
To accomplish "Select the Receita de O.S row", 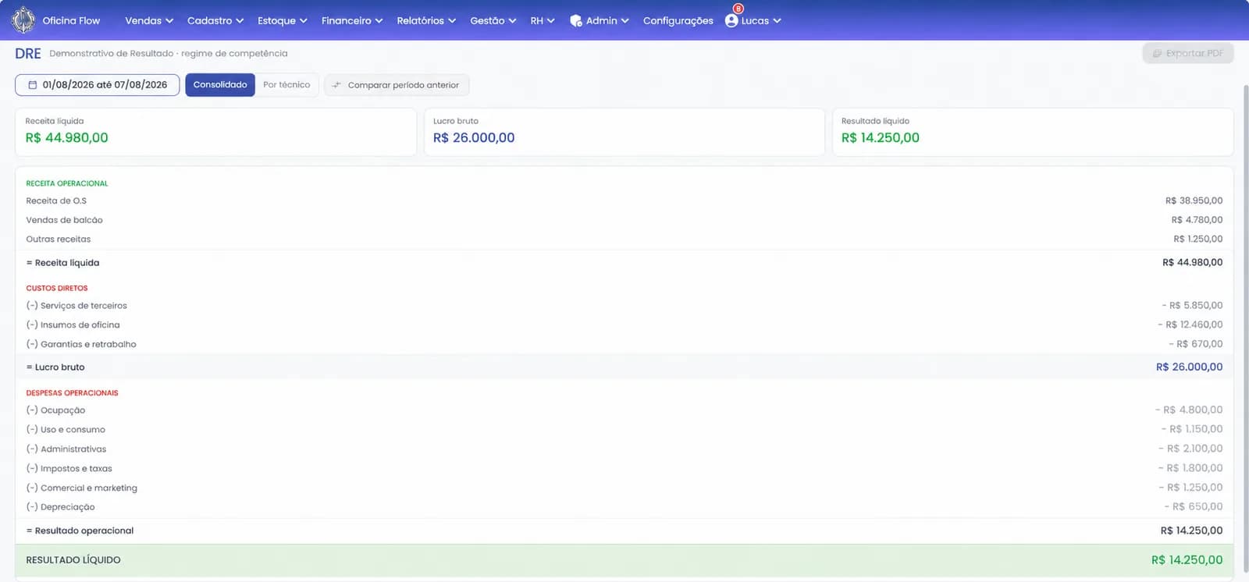I will click(x=624, y=201).
